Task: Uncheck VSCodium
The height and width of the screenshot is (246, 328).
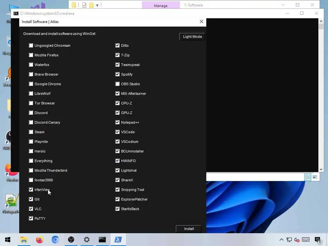Action: pos(117,142)
